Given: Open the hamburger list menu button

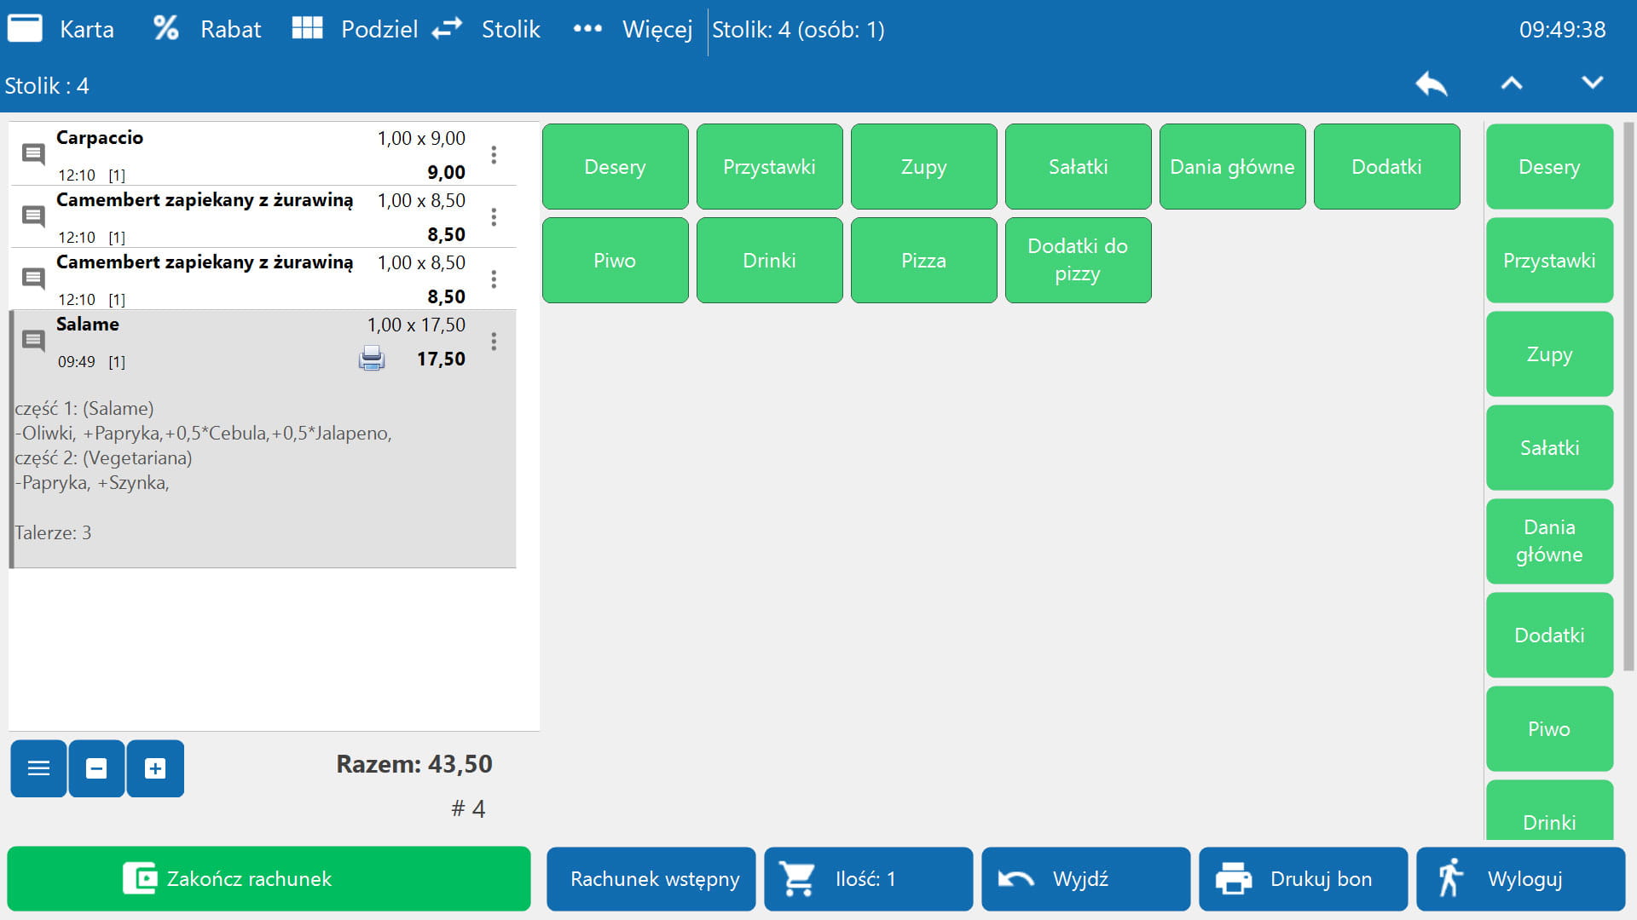Looking at the screenshot, I should pos(38,768).
